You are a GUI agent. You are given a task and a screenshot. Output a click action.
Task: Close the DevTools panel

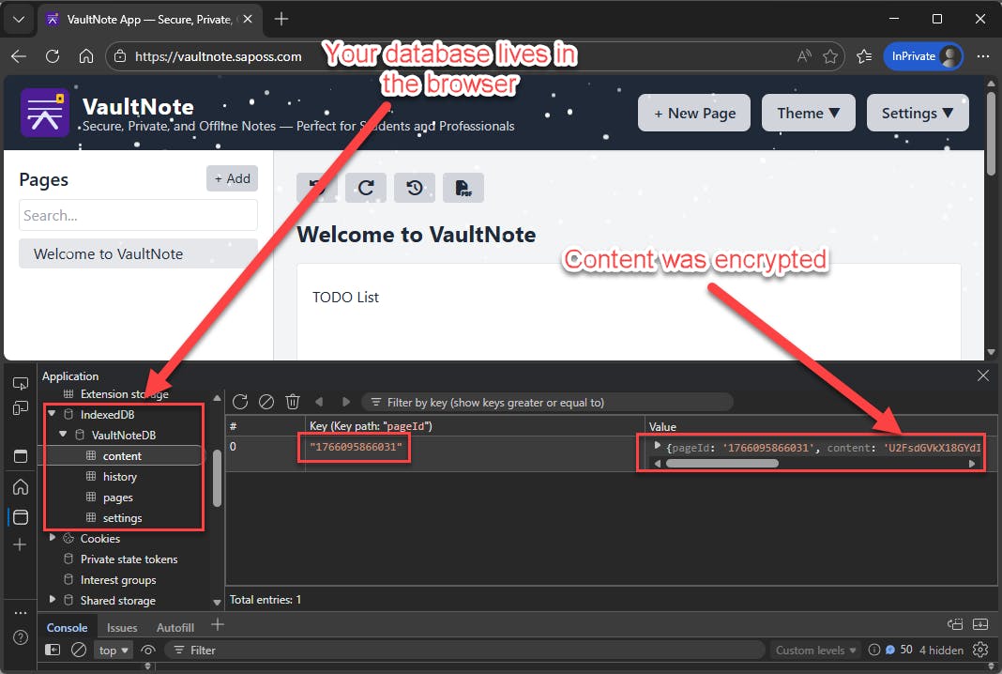(983, 376)
